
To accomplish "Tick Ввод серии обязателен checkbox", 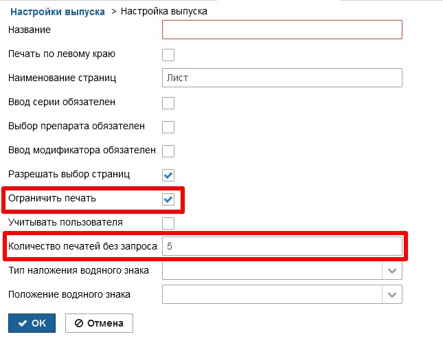I will coord(168,103).
